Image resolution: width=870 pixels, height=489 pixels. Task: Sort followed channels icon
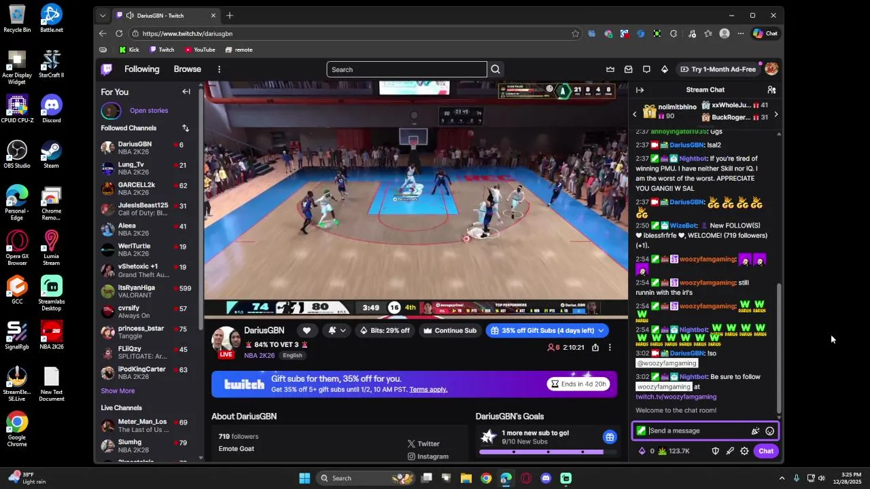click(186, 128)
